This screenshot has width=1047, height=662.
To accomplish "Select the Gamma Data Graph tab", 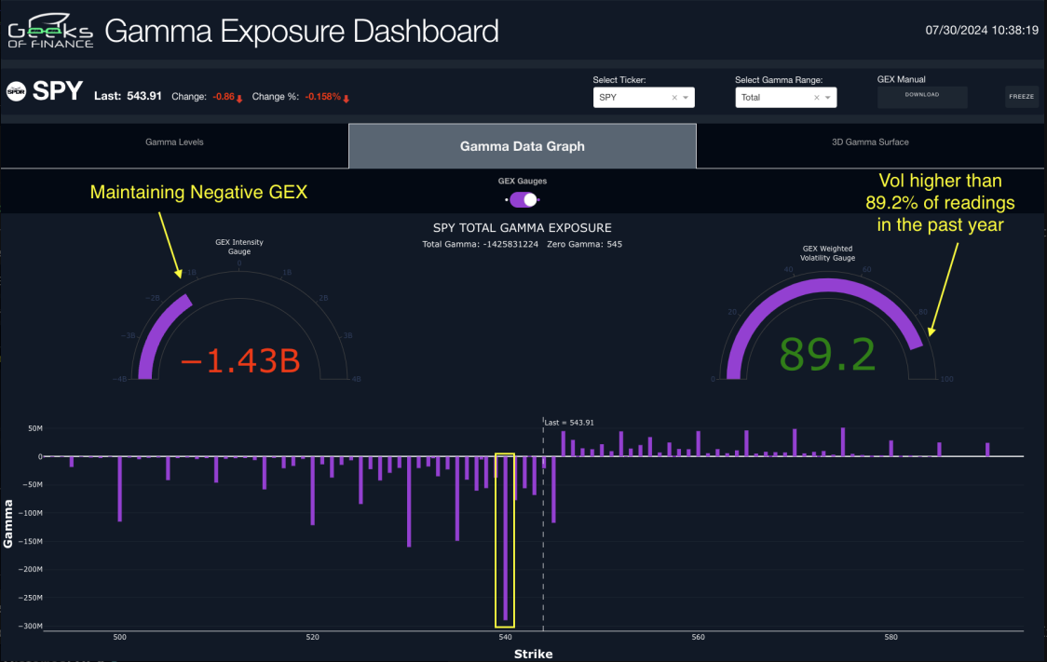I will click(x=523, y=146).
